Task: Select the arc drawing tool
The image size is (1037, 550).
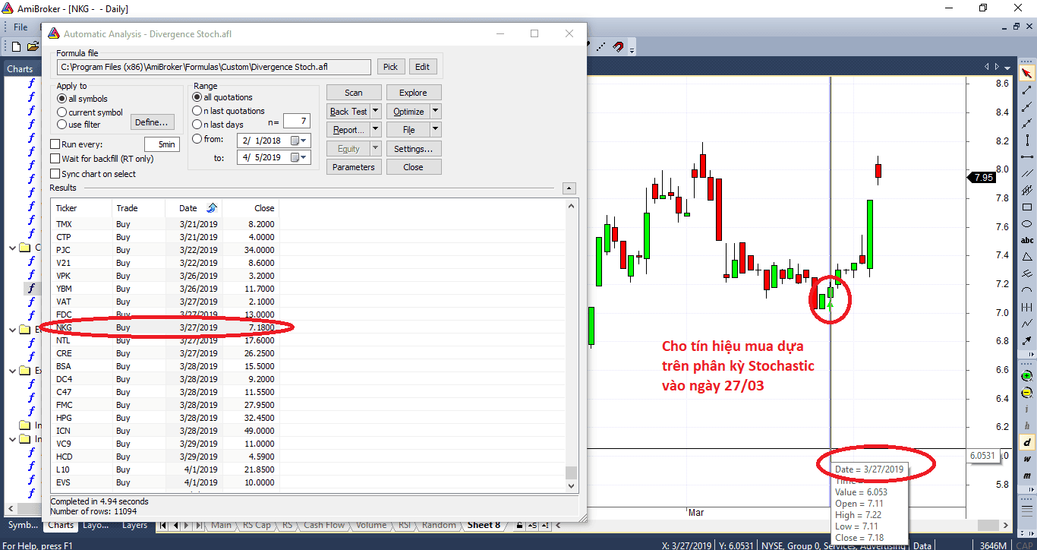Action: [1027, 290]
